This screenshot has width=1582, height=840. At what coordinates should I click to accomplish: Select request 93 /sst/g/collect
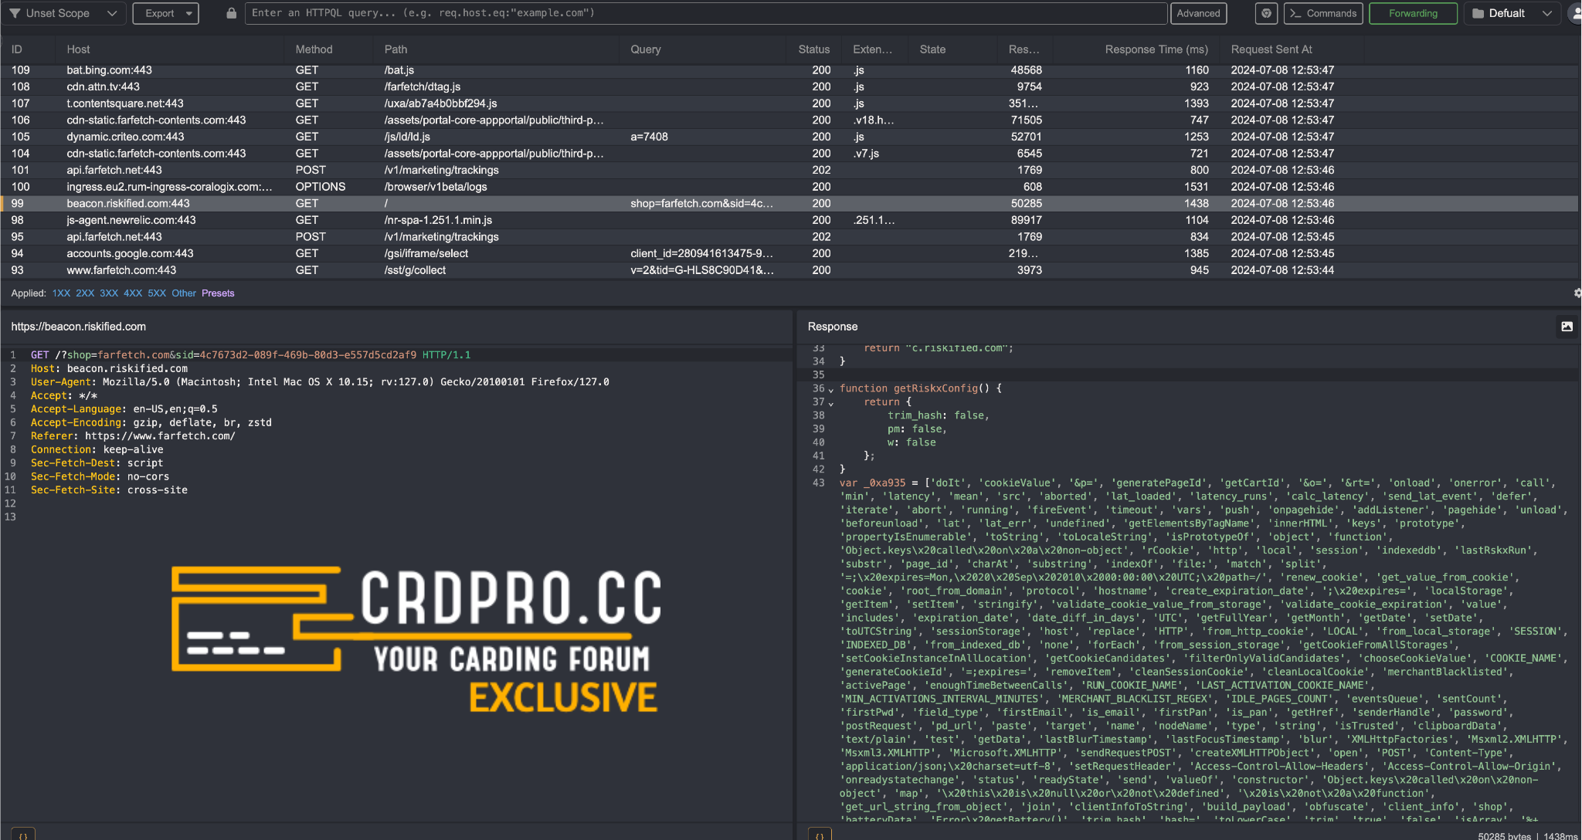(x=789, y=270)
